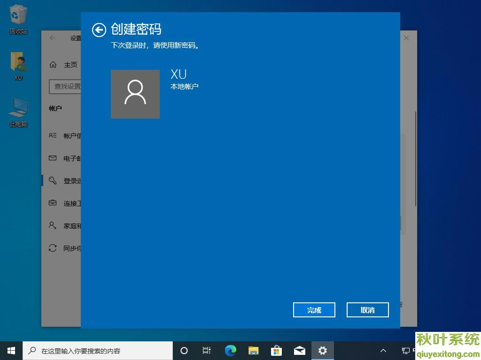The image size is (481, 360).
Task: Click the 查找设置 search field
Action: pos(65,86)
